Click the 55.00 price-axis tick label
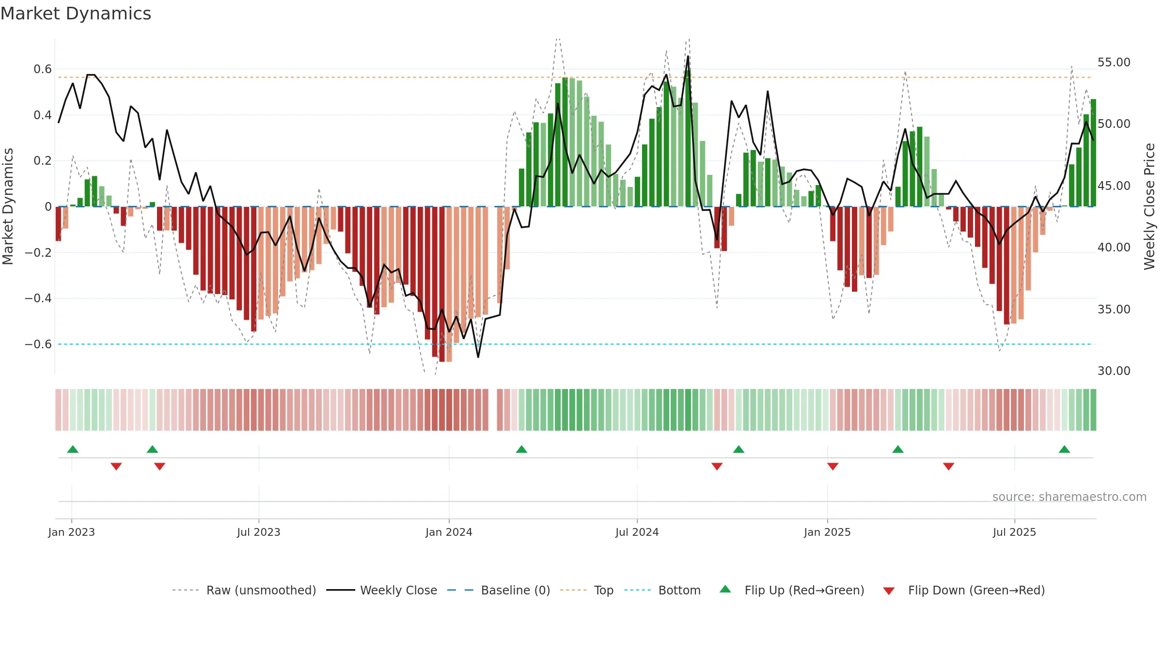This screenshot has width=1163, height=654. (1114, 62)
